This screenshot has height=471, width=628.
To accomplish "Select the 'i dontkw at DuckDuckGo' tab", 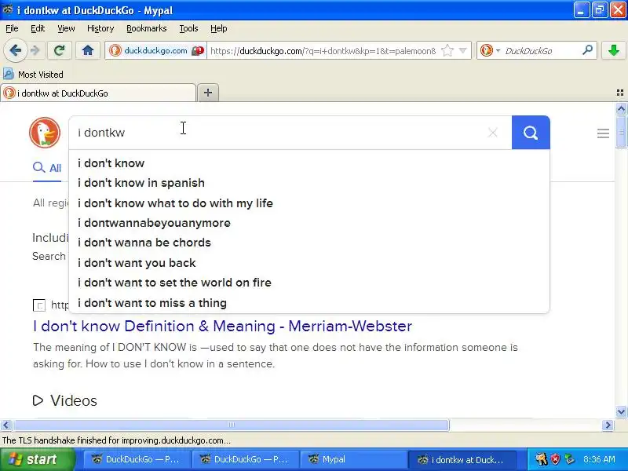I will (x=98, y=93).
